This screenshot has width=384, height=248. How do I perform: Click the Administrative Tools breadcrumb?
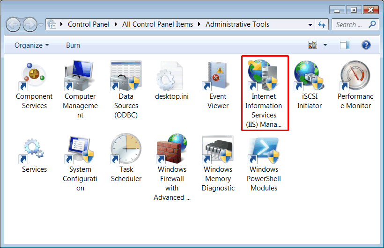click(x=237, y=24)
